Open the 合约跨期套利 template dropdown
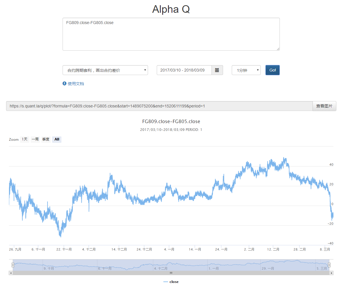This screenshot has width=343, height=287. click(105, 70)
